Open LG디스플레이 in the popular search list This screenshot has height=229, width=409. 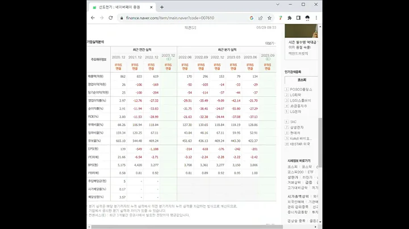coord(301,100)
